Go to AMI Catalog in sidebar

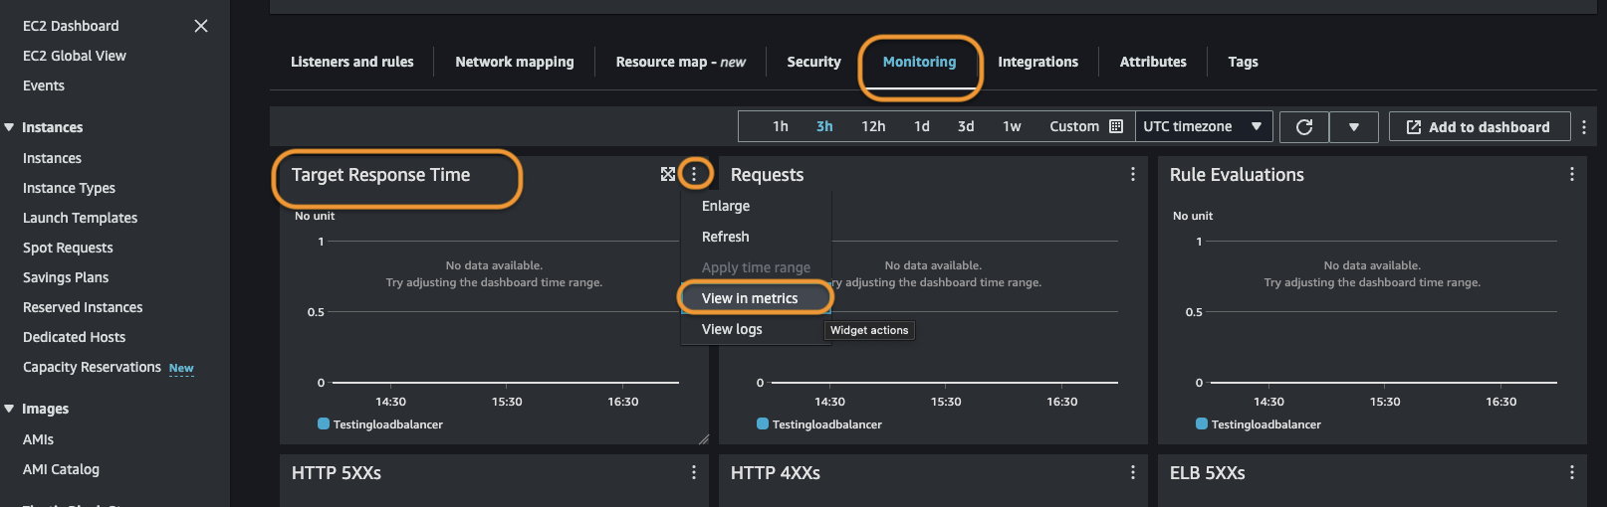tap(61, 469)
